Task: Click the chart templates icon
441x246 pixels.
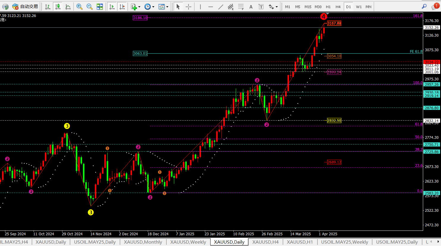Action: (x=161, y=7)
